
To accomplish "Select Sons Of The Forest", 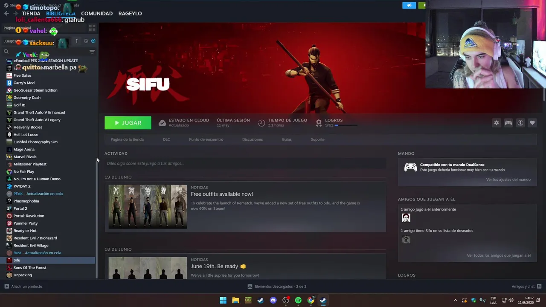I will tap(30, 268).
